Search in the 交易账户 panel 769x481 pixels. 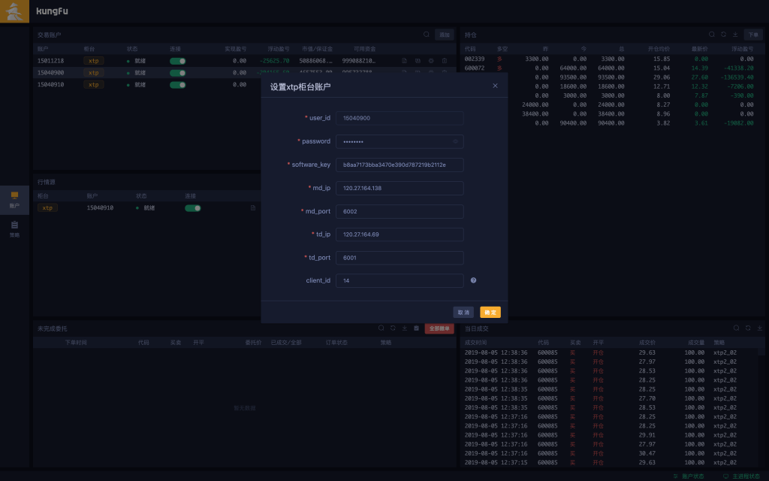click(x=427, y=35)
